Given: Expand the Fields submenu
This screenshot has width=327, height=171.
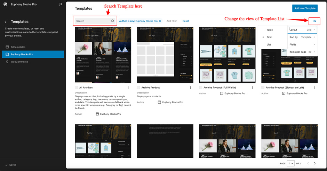Looking at the screenshot, I should (302, 44).
